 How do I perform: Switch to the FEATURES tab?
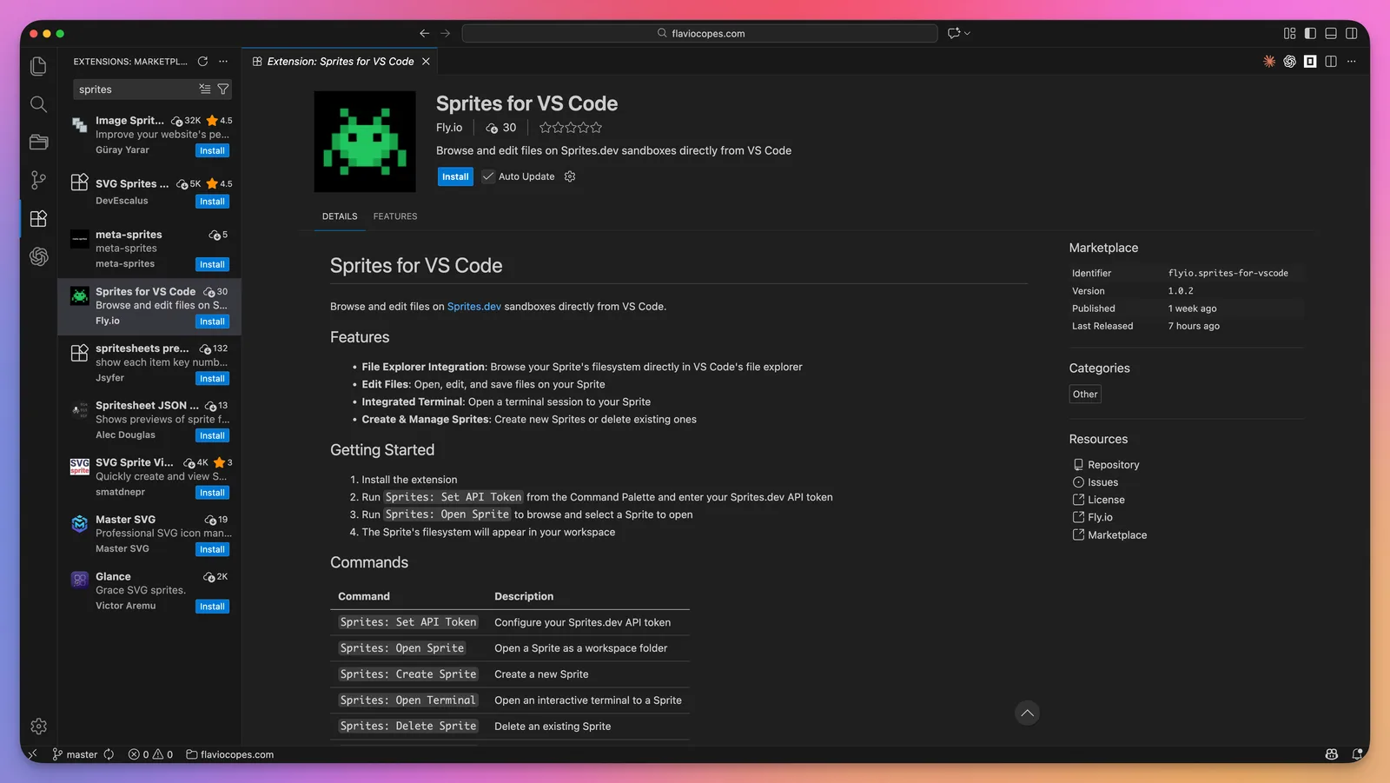(395, 216)
